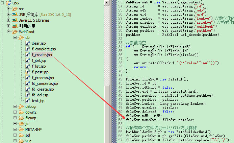The height and width of the screenshot is (143, 234).
Task: Click the src package folder icon
Action: pos(15,9)
